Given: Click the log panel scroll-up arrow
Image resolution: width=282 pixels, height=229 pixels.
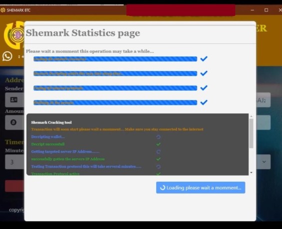Looking at the screenshot, I should tap(251, 116).
